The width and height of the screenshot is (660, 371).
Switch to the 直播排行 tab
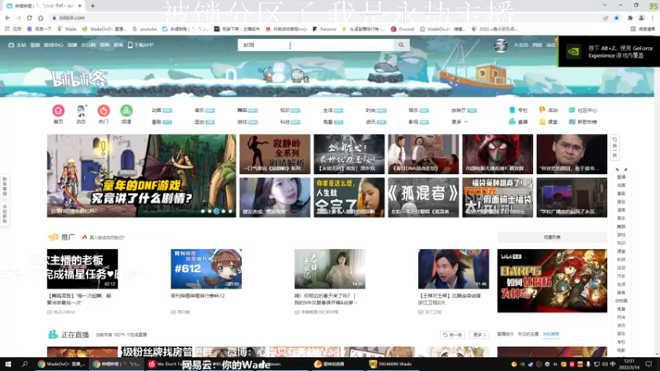tap(505, 334)
